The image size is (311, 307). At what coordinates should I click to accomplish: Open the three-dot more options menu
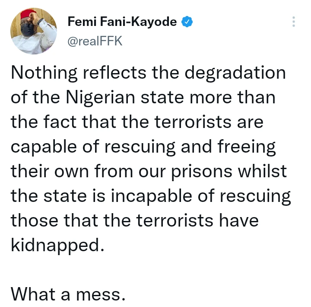click(294, 22)
